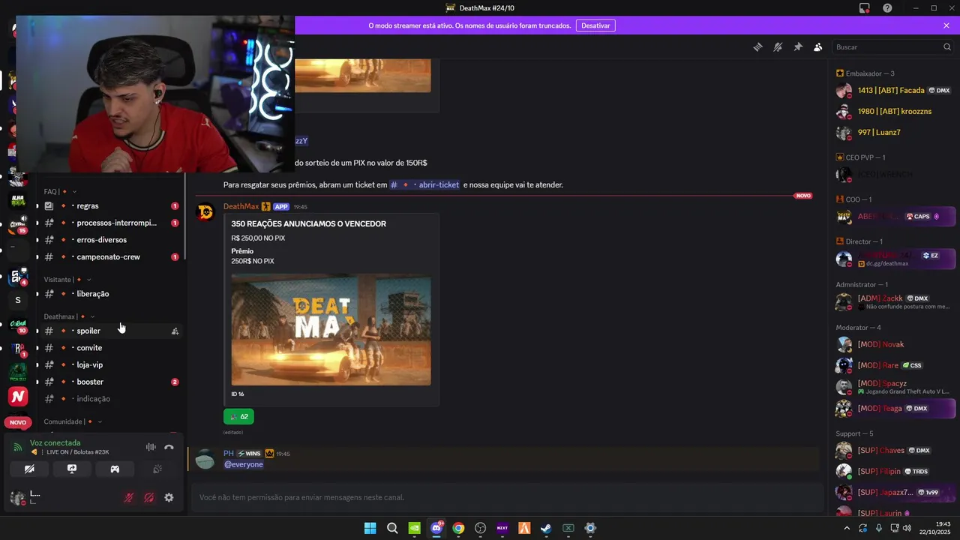
Task: Collapse the FAQ channel category
Action: [x=60, y=192]
